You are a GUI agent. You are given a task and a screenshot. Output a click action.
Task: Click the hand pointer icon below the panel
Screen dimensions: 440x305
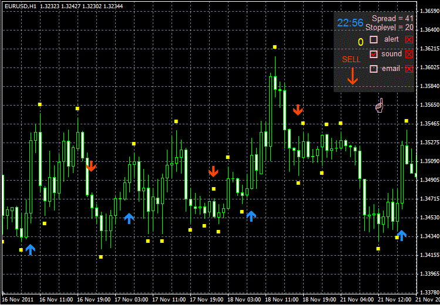(379, 106)
